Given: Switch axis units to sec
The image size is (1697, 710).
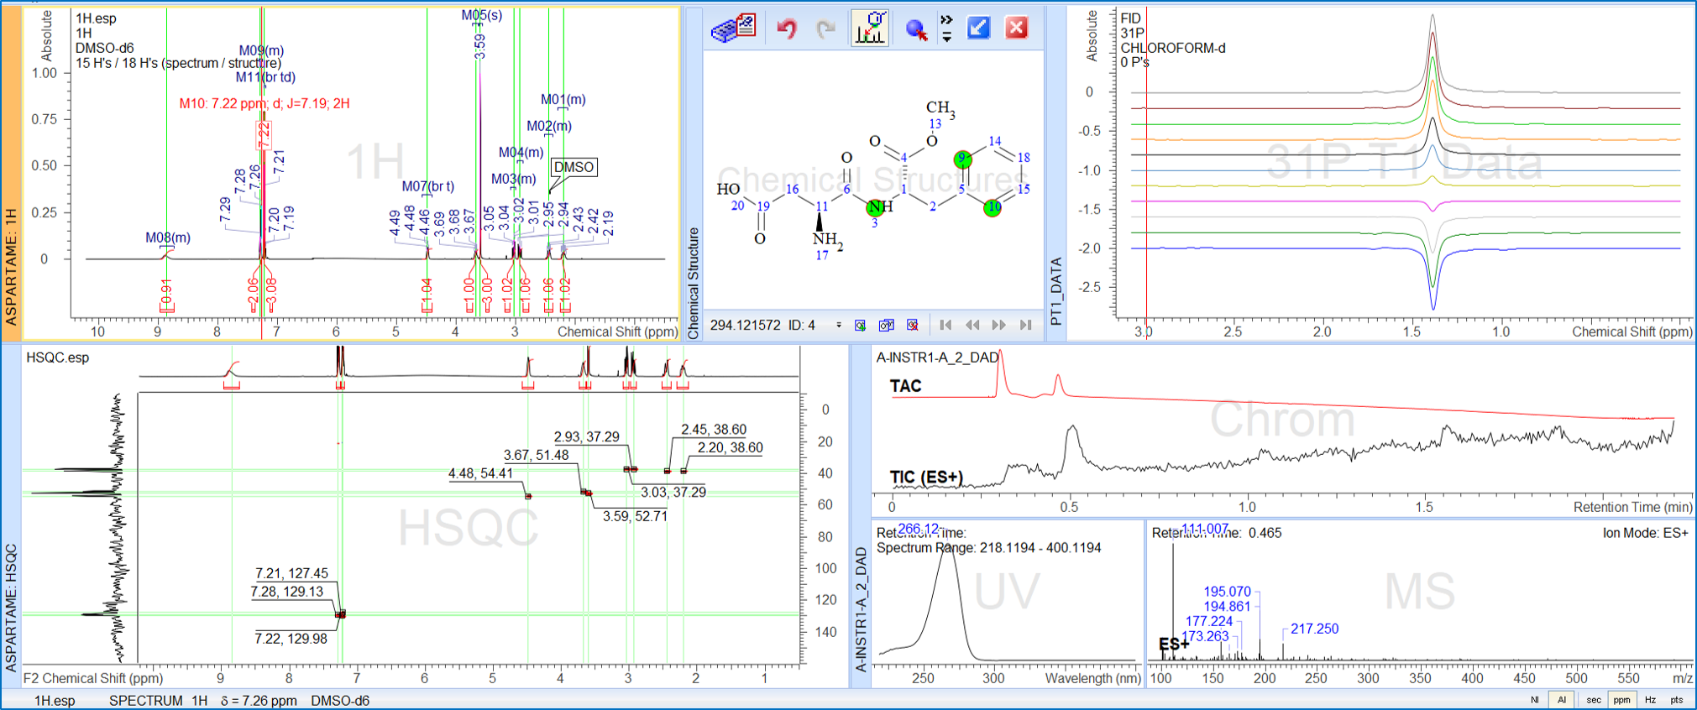Looking at the screenshot, I should 1593,700.
